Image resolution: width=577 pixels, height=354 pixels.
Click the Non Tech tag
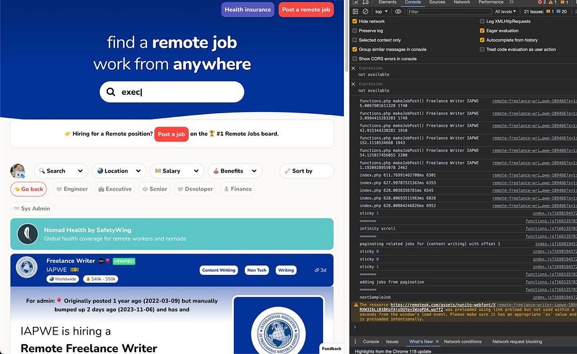pos(257,270)
